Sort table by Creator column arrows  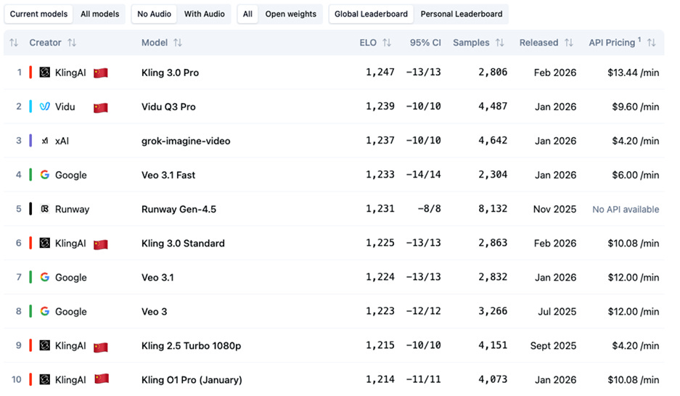pos(72,43)
